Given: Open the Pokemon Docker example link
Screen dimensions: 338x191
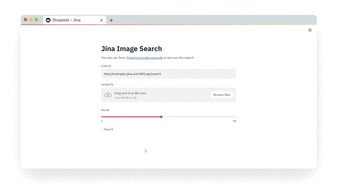Looking at the screenshot, I should [144, 58].
